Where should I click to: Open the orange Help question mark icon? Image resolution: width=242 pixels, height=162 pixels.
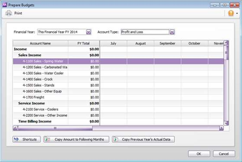coord(231,13)
